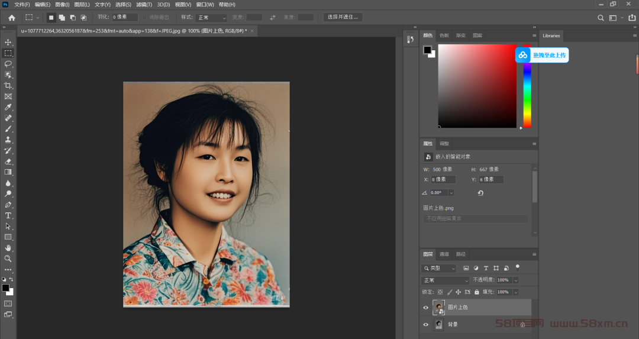Select the Eraser tool
Image resolution: width=639 pixels, height=339 pixels.
(8, 162)
